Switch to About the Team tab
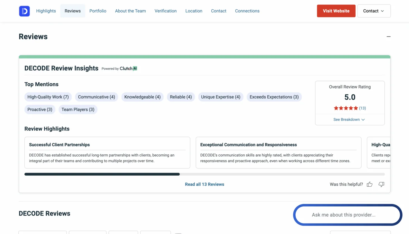Screen dimensions: 409x234 (130, 11)
